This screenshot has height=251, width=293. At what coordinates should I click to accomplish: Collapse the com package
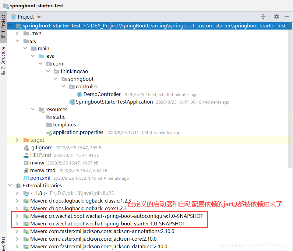pos(41,64)
